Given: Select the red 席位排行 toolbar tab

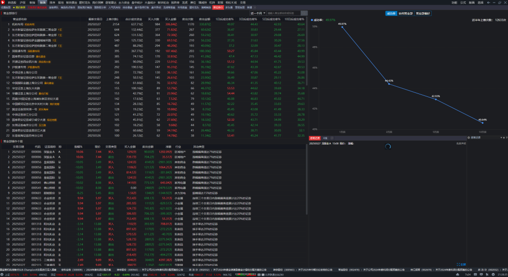Looking at the screenshot, I should (218, 7).
